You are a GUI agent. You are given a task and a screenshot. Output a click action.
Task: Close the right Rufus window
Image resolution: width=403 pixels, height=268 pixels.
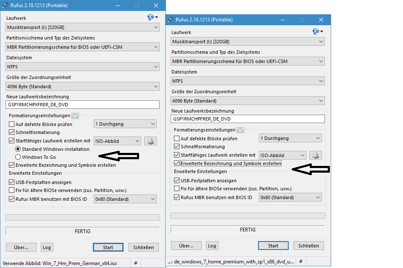tap(321, 20)
